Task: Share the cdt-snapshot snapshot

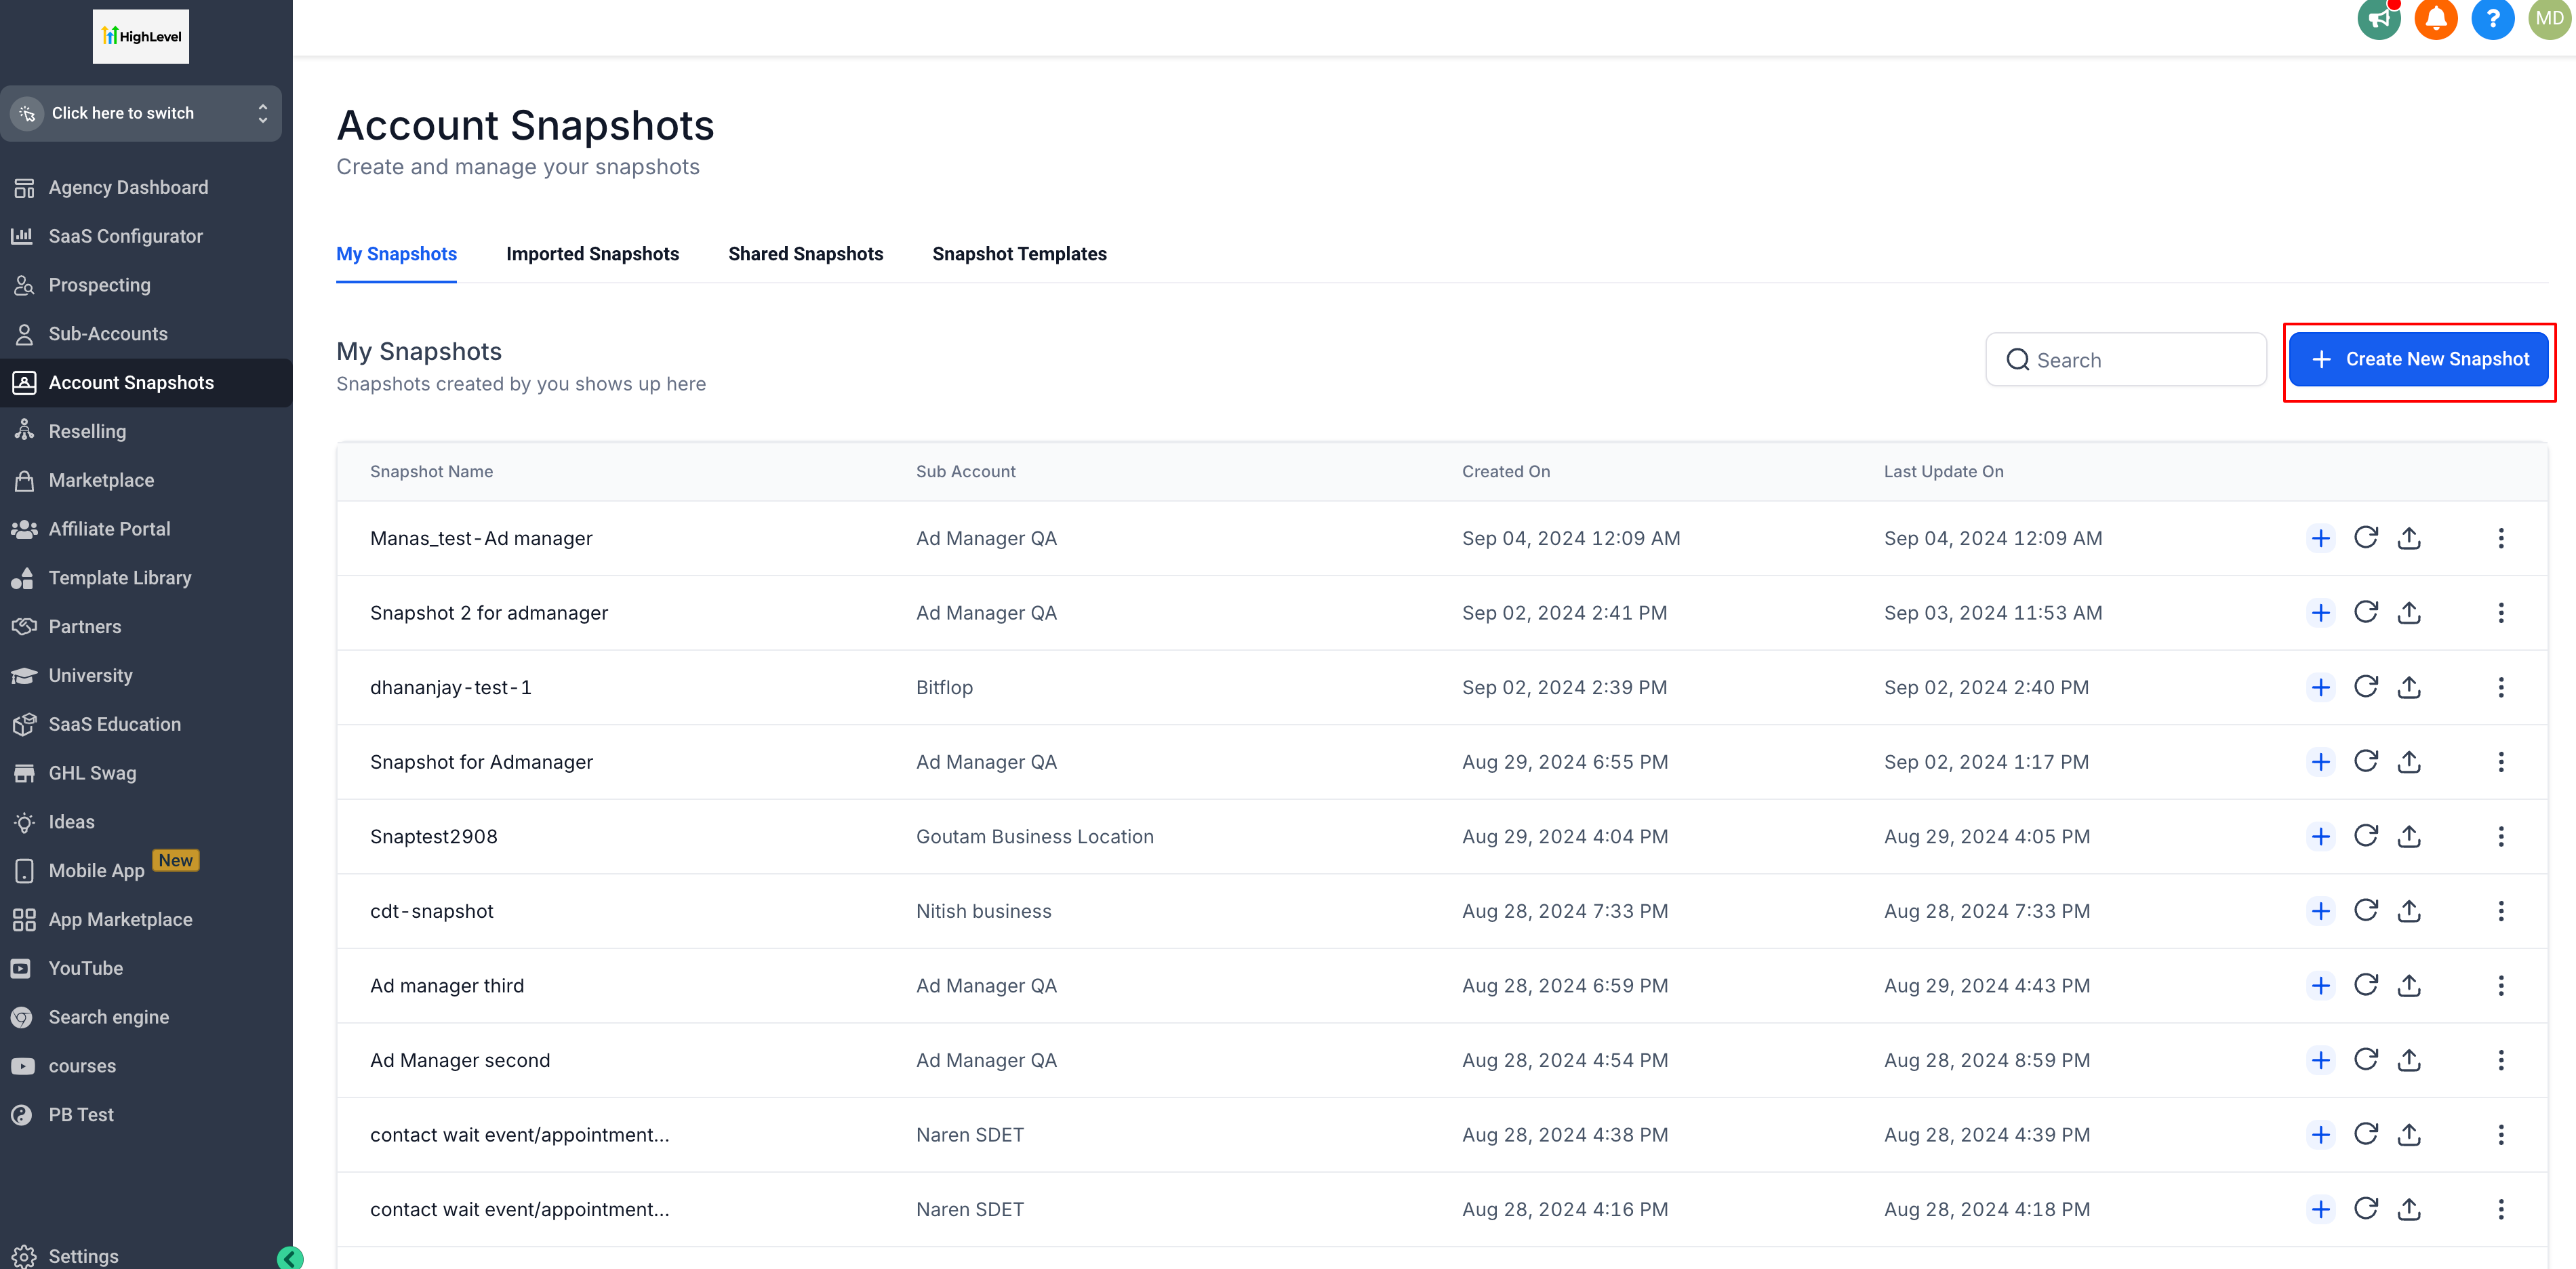Action: click(x=2409, y=911)
